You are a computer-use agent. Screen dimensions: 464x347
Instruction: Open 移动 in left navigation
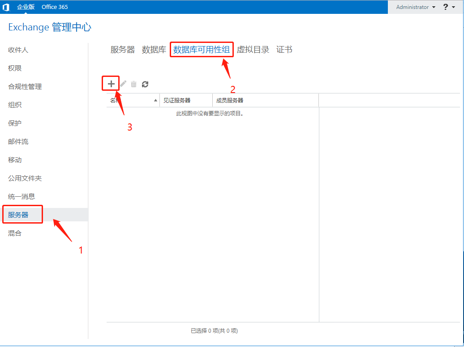pos(15,160)
